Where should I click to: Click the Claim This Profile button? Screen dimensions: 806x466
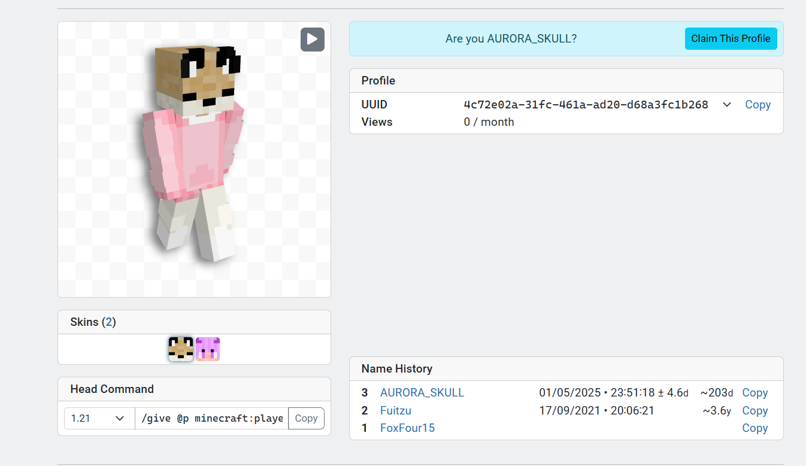[x=731, y=38]
